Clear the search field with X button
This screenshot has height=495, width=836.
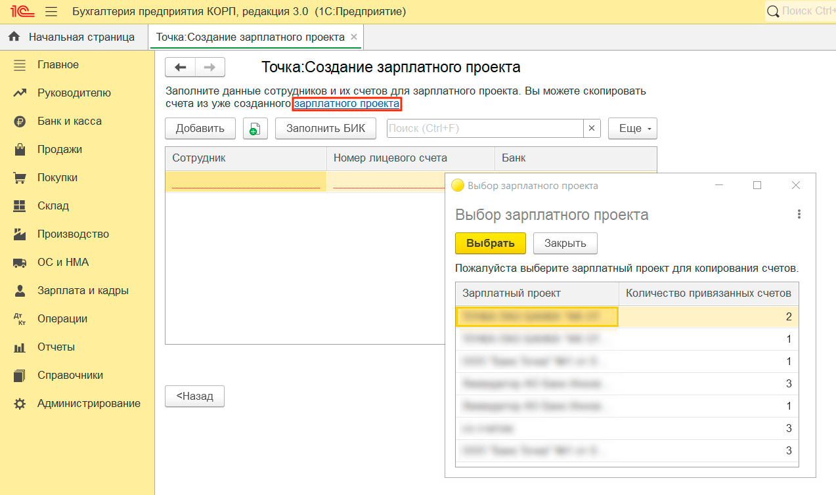pos(592,129)
